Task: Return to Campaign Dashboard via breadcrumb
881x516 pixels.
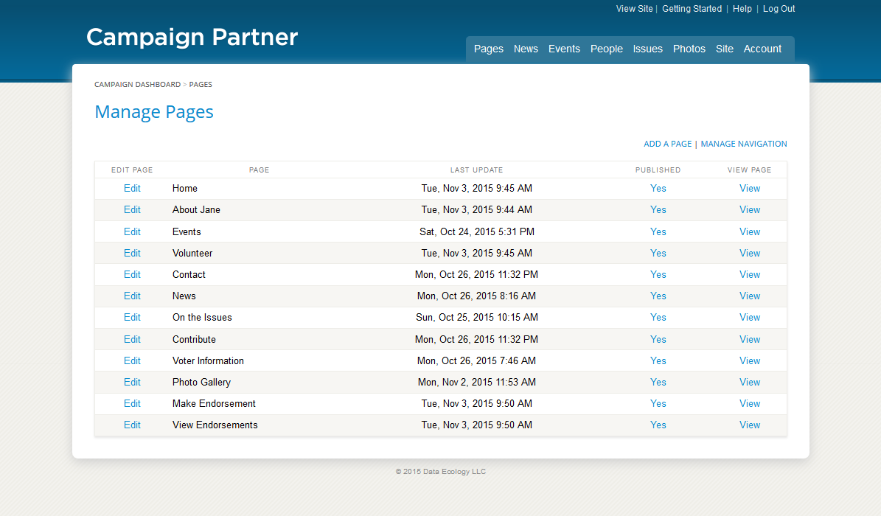Action: tap(137, 84)
